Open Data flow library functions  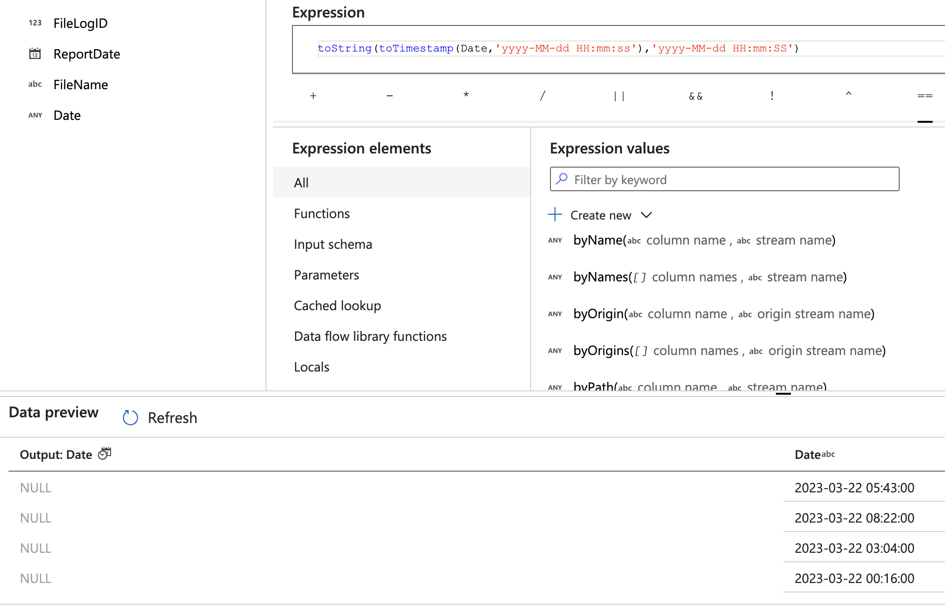pos(370,336)
